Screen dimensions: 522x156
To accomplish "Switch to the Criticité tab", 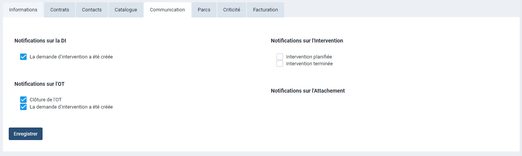I will click(232, 10).
